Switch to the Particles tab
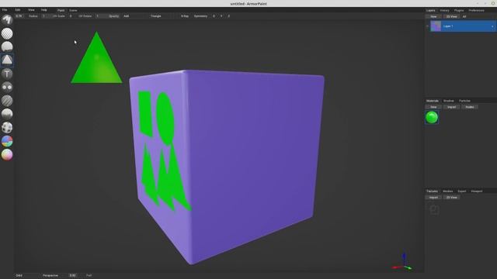This screenshot has height=279, width=497. [464, 101]
